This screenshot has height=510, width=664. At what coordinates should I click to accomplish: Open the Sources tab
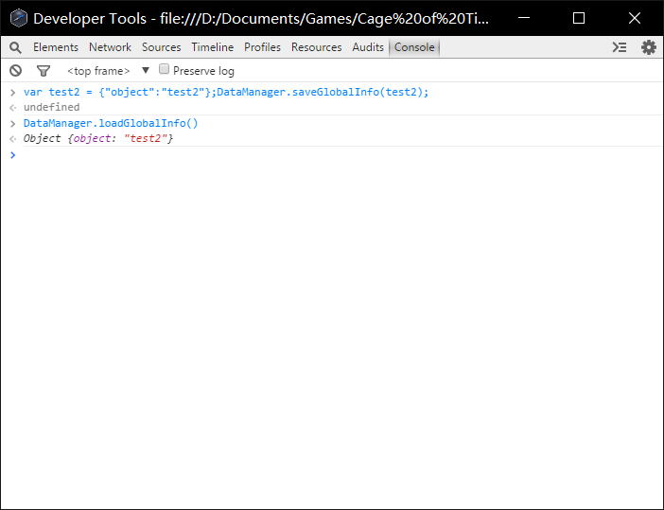161,47
